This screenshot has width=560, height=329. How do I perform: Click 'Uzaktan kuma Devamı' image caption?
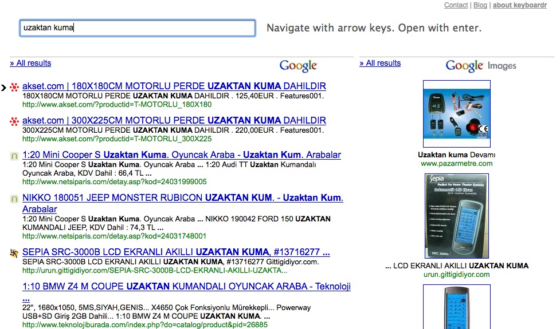click(457, 154)
